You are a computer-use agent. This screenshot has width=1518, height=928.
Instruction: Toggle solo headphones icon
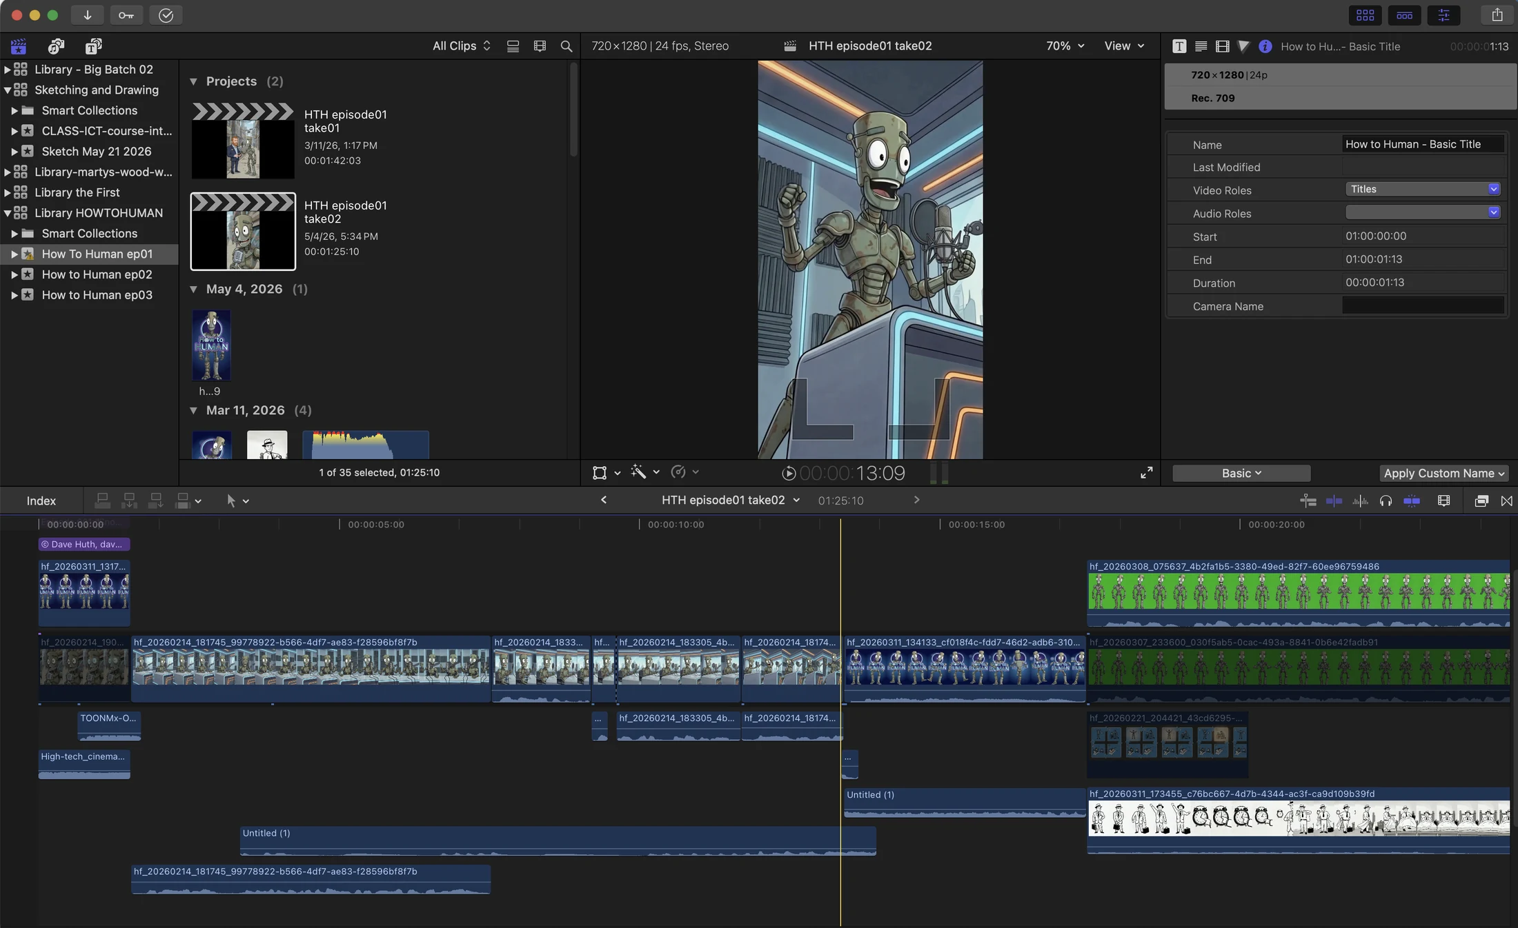tap(1386, 501)
